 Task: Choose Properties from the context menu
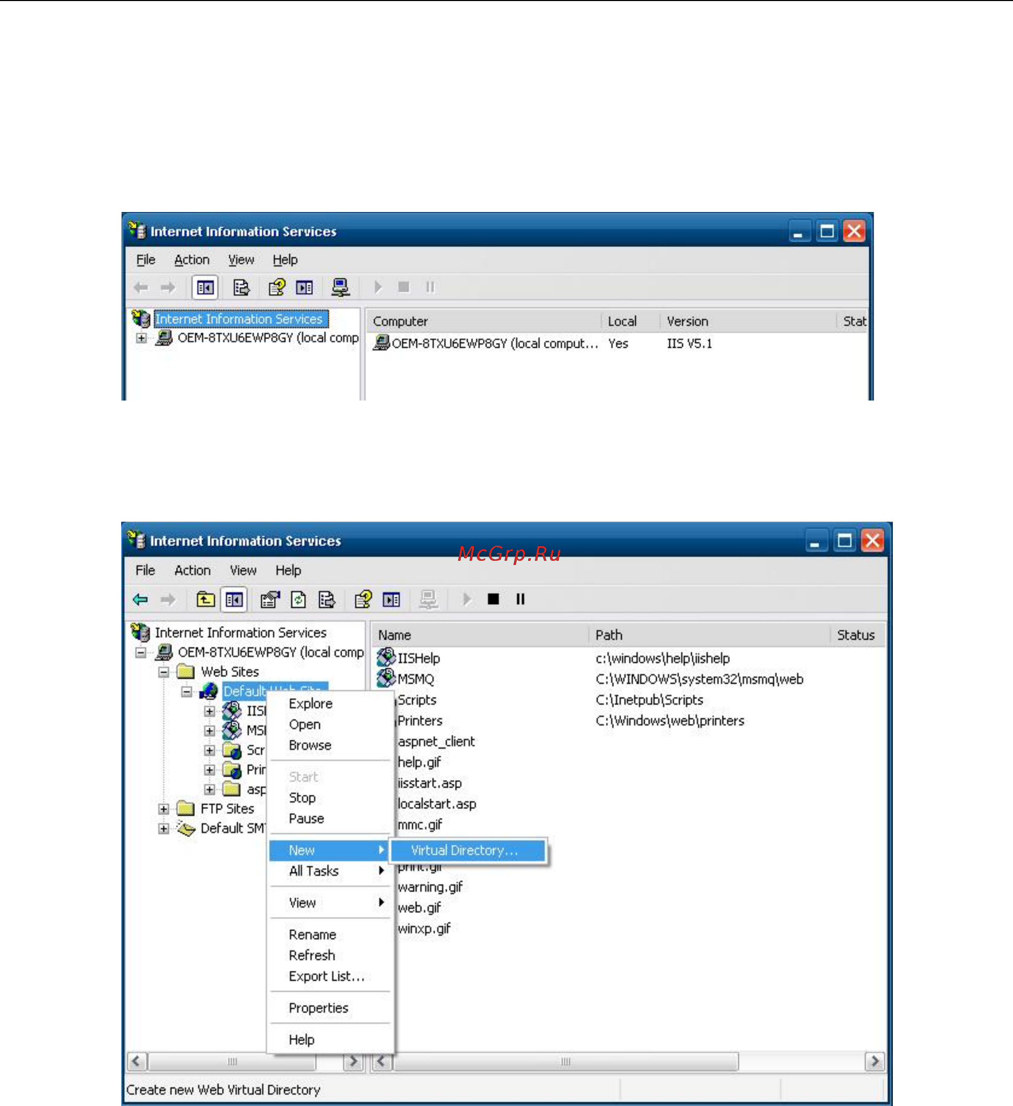click(318, 1008)
